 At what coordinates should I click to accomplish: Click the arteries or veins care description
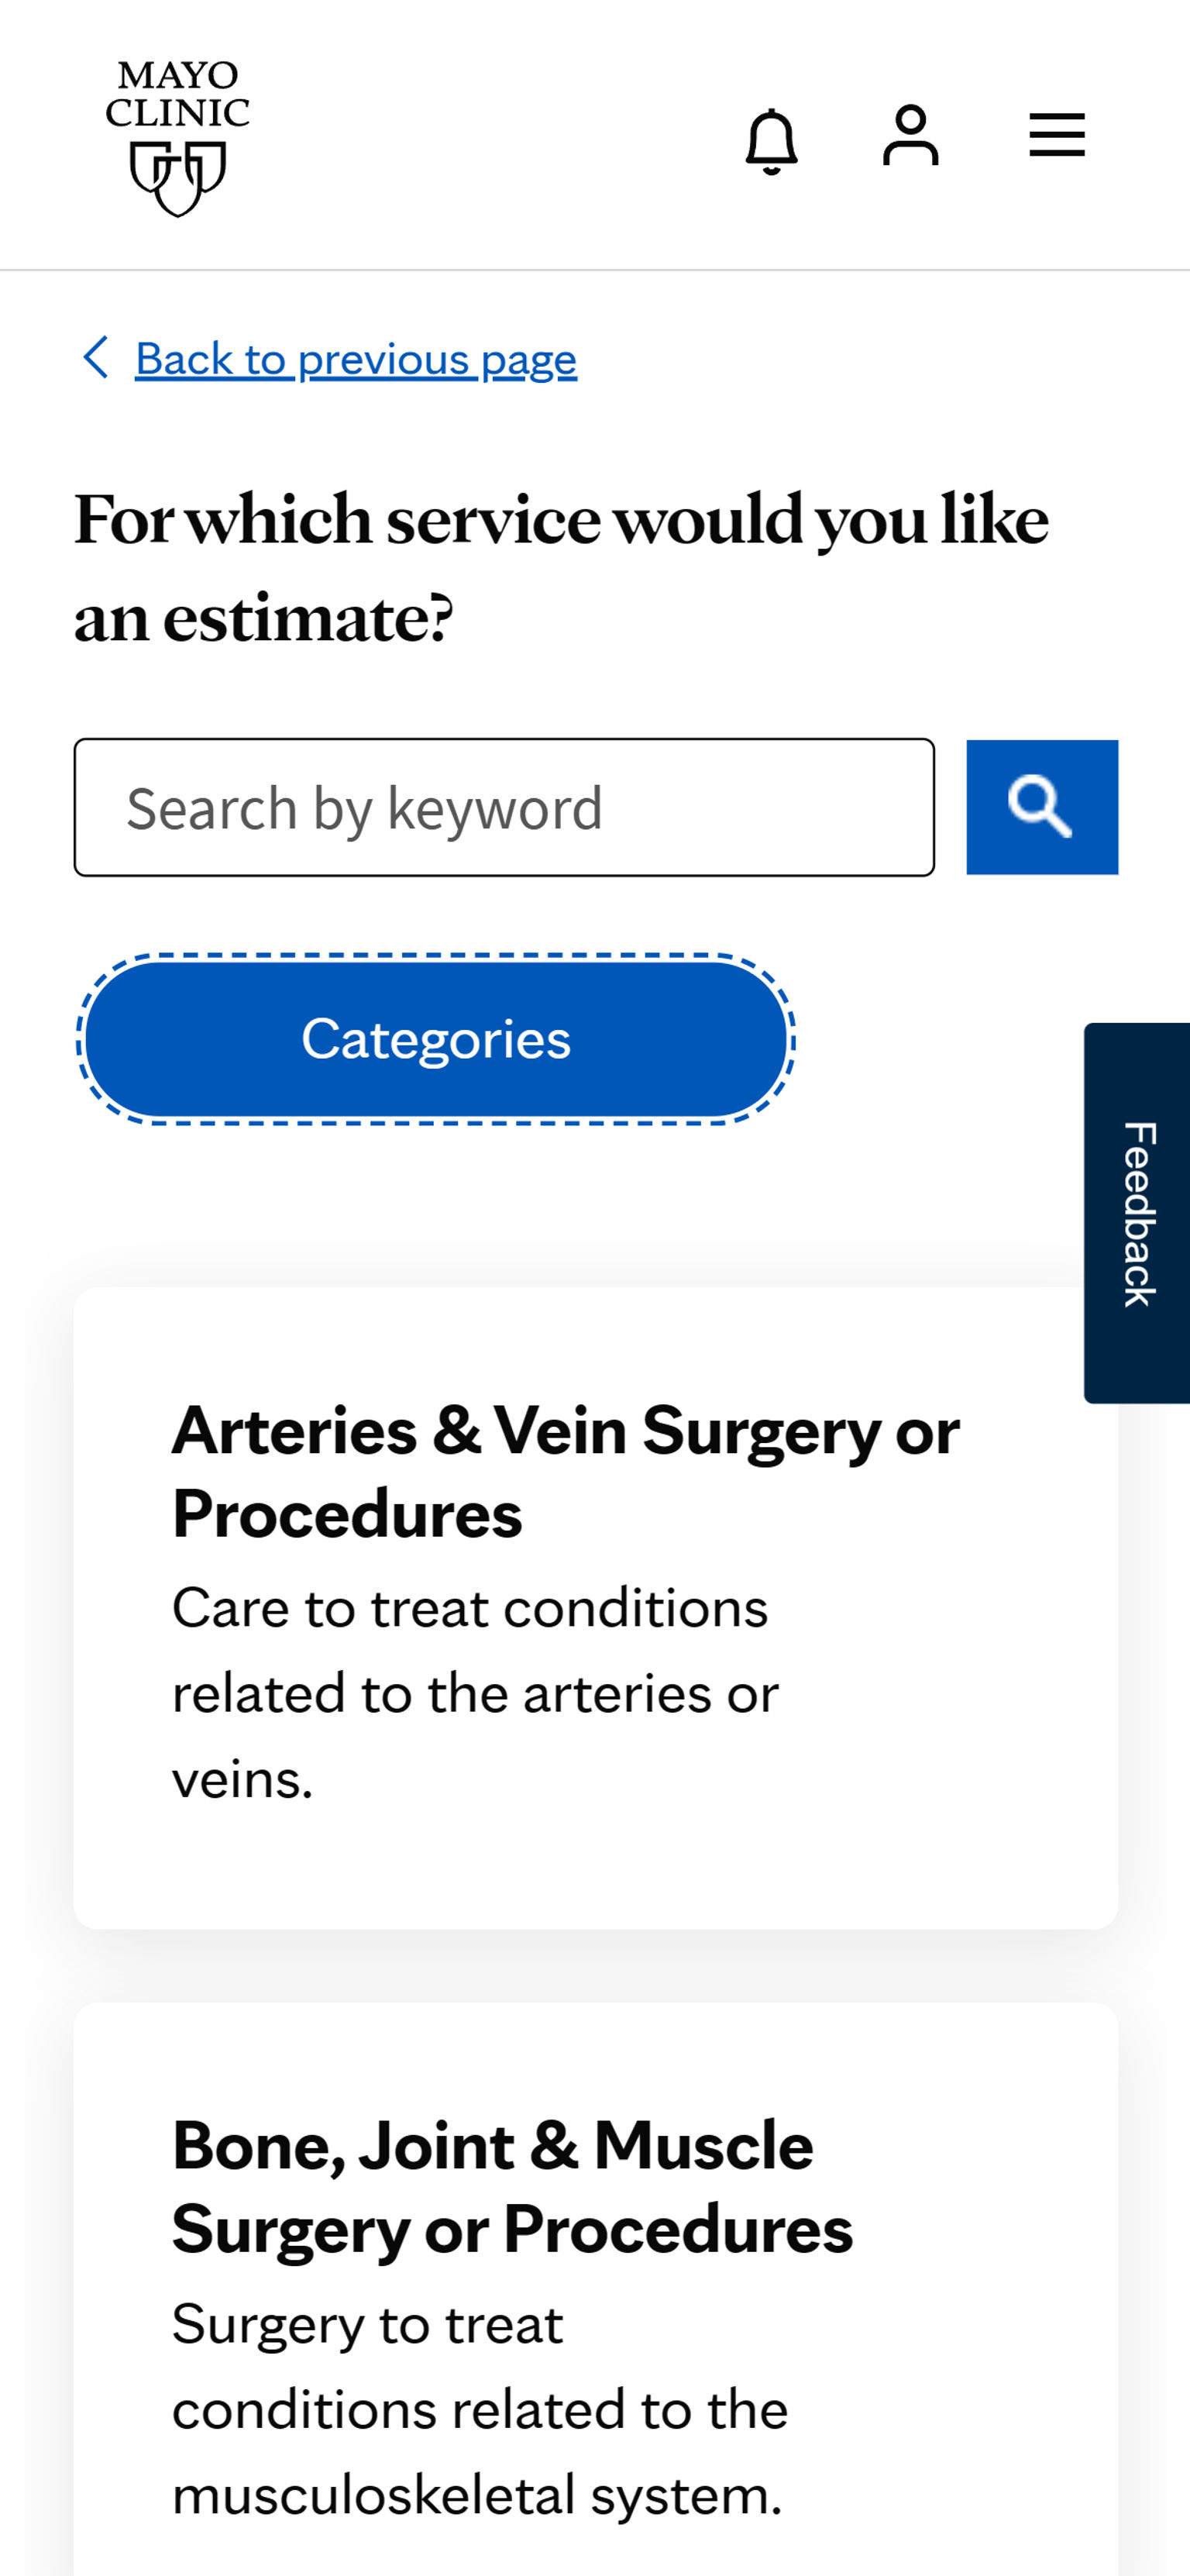(474, 1693)
